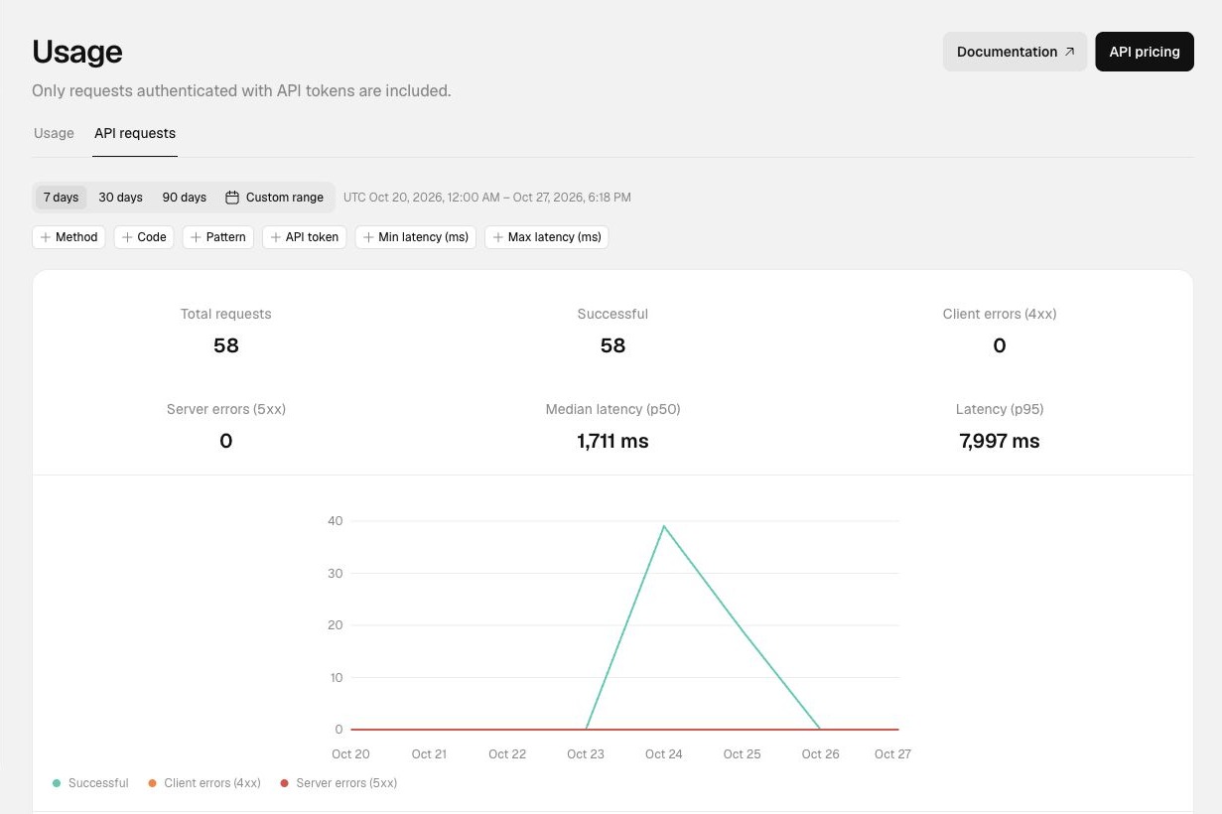
Task: Open the Documentation link button
Action: tap(1015, 52)
